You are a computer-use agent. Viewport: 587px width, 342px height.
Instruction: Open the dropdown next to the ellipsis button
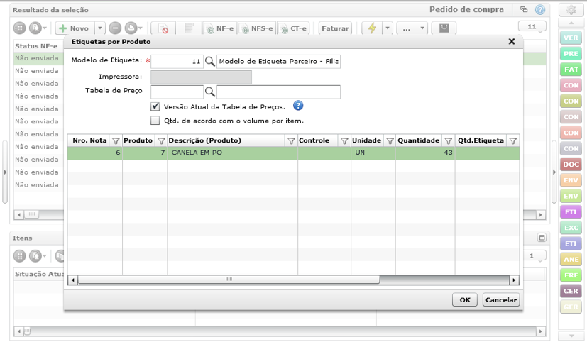tap(422, 28)
